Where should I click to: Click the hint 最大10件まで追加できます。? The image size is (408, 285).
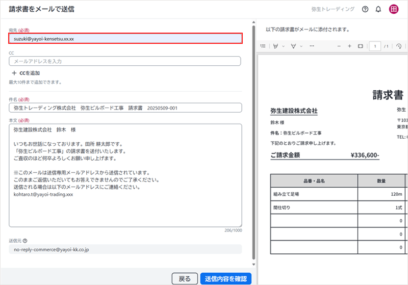click(36, 83)
